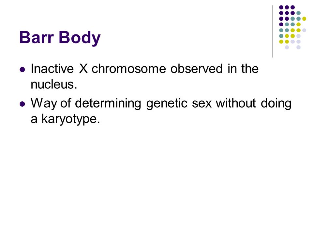Screen dimensions: 313x234
Task: Click the word "determining"
Action: click(x=108, y=104)
